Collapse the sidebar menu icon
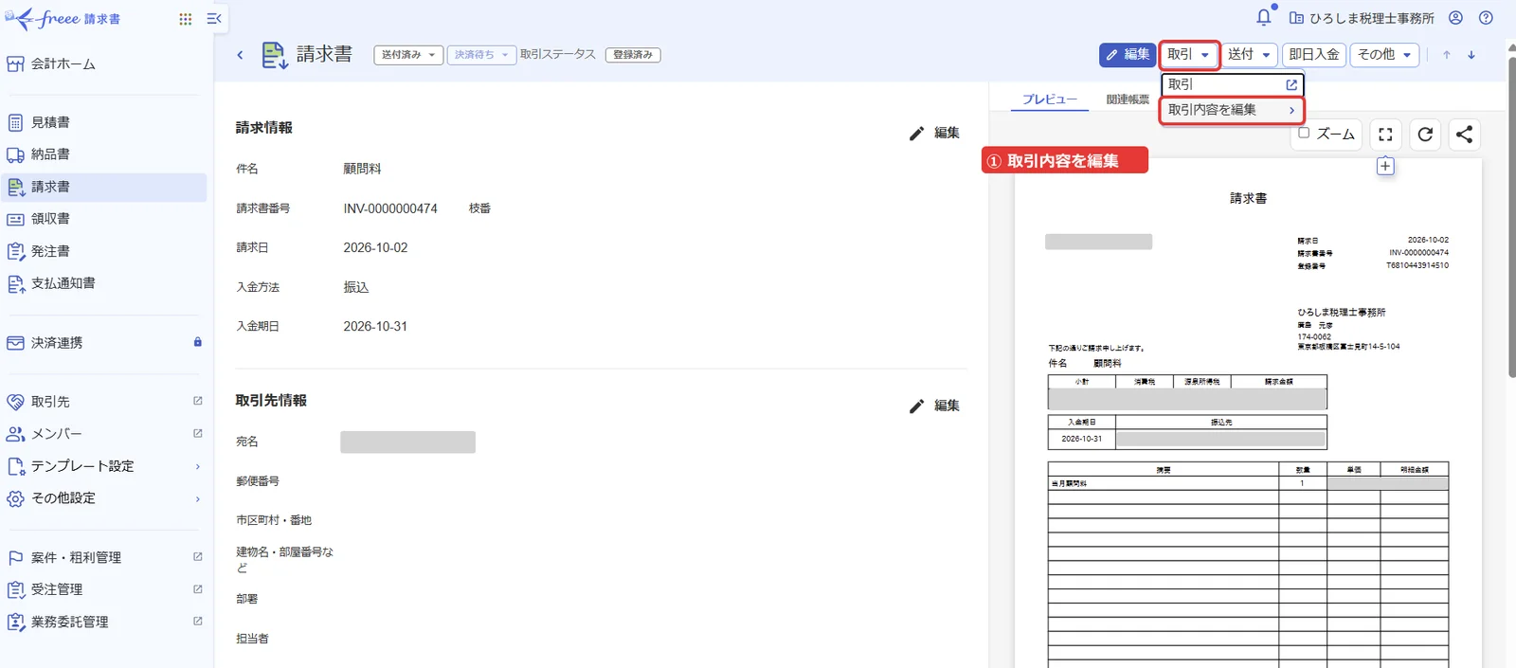1516x668 pixels. point(214,19)
